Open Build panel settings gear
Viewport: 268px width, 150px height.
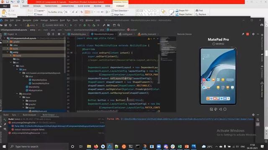[x=253, y=115]
